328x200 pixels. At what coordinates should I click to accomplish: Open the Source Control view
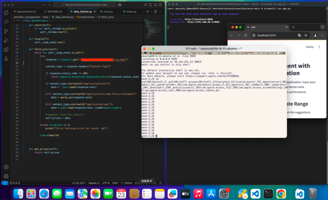(x=6, y=31)
